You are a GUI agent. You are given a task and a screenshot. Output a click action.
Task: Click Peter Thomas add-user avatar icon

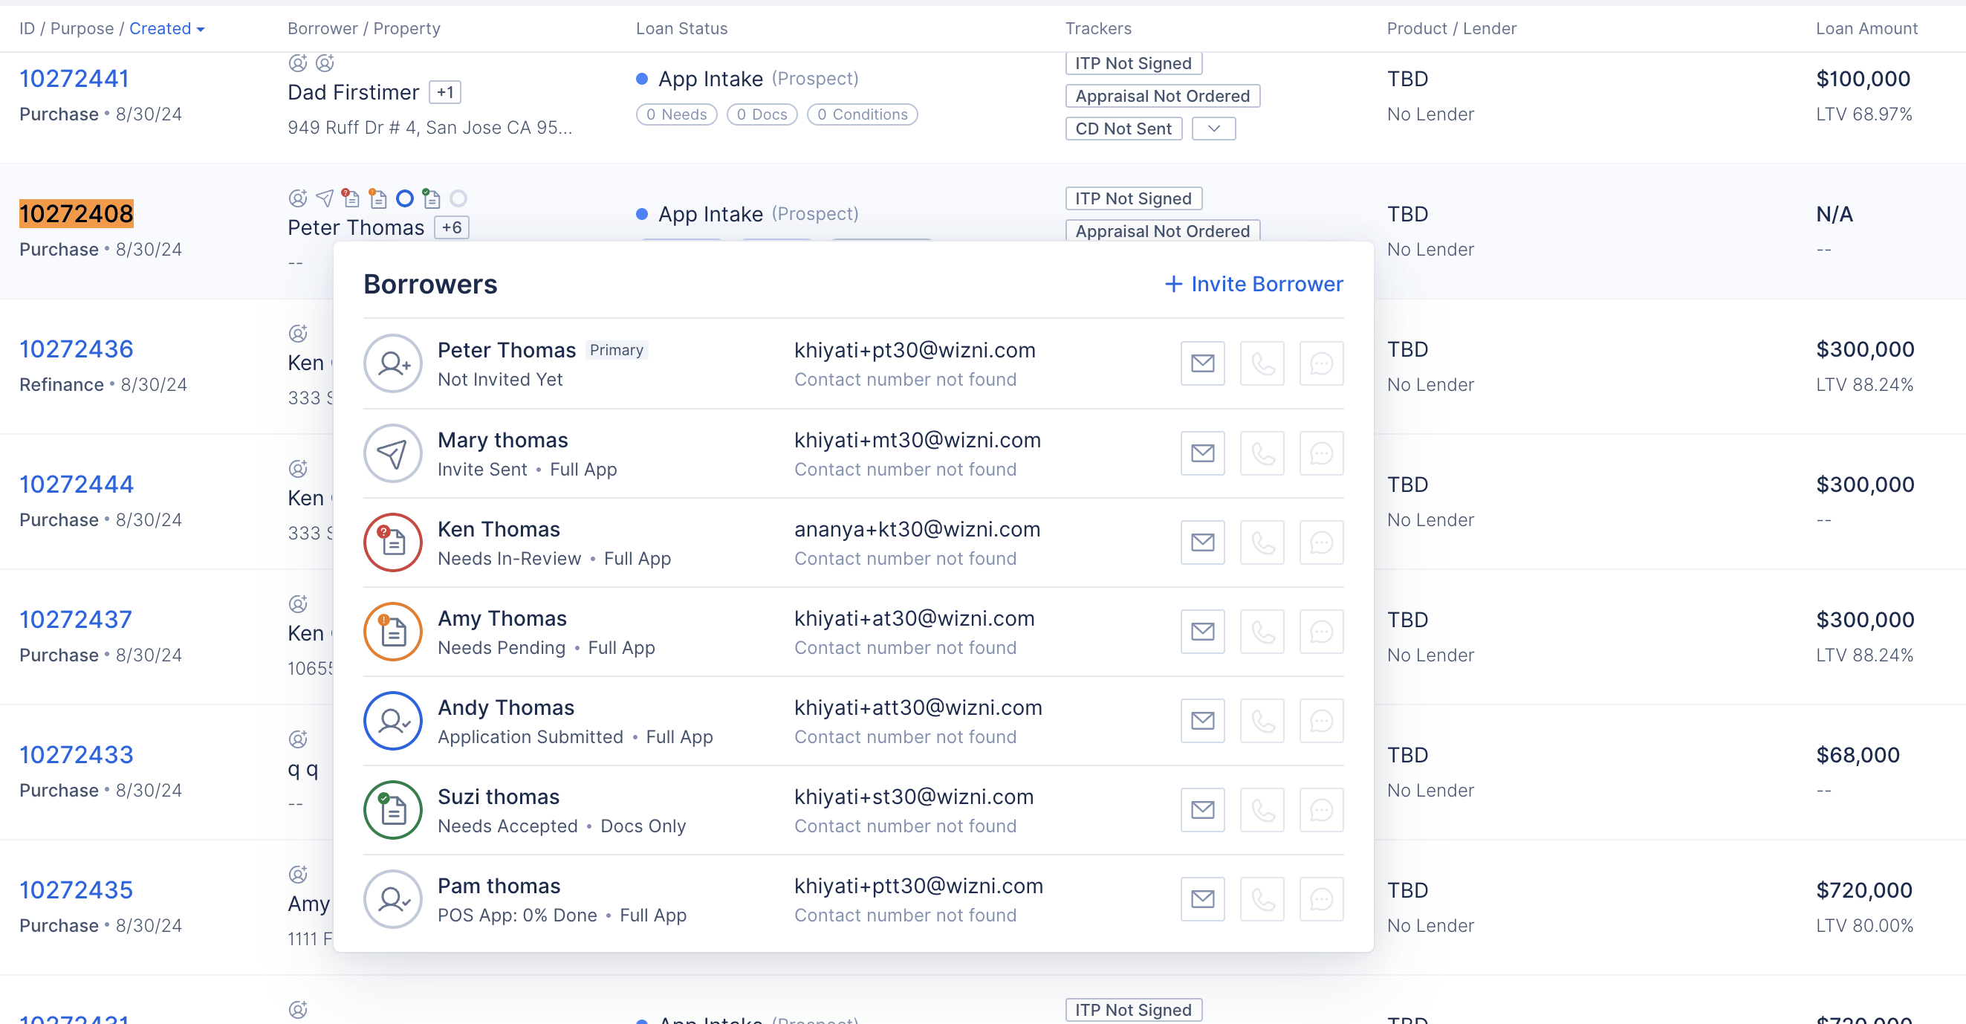(x=392, y=363)
